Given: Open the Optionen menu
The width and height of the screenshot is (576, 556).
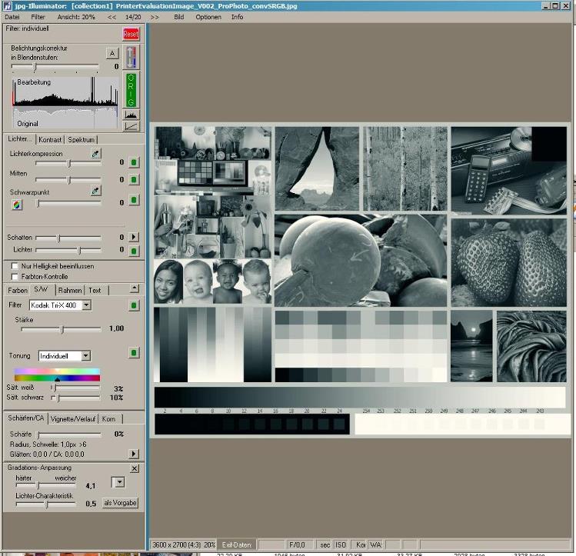Looking at the screenshot, I should click(208, 16).
